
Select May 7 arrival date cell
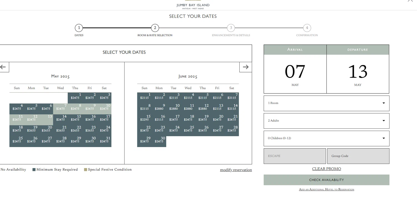[60, 109]
